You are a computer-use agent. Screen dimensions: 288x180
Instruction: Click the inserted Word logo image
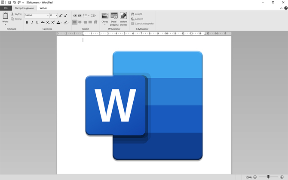(144, 106)
